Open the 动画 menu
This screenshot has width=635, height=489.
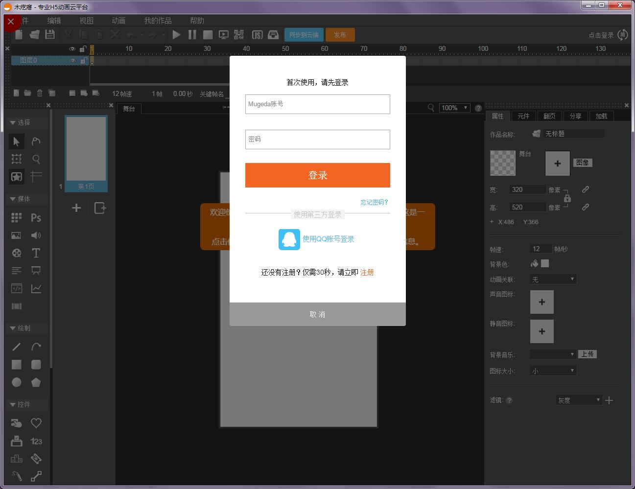tap(118, 21)
